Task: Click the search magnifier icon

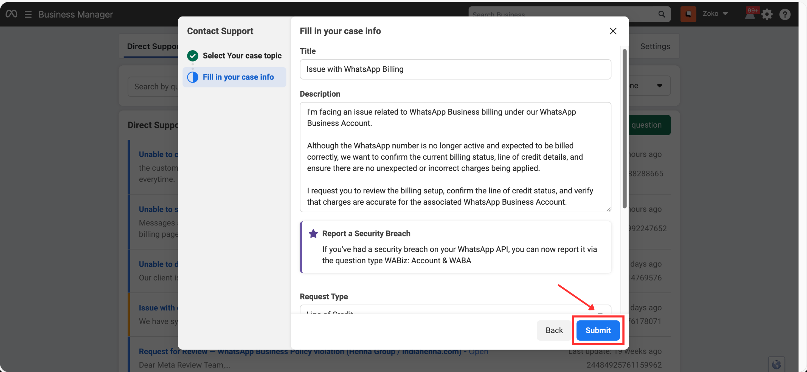Action: pyautogui.click(x=661, y=14)
